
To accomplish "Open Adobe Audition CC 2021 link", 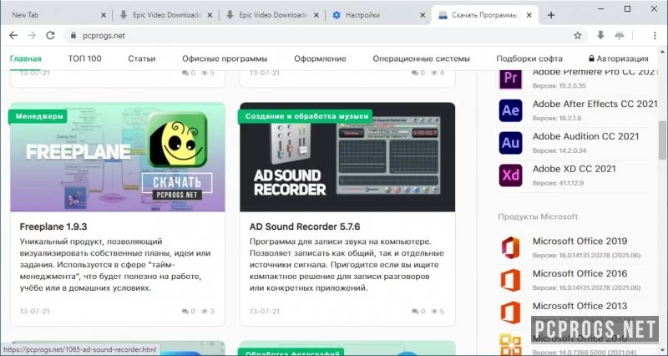I will click(586, 136).
